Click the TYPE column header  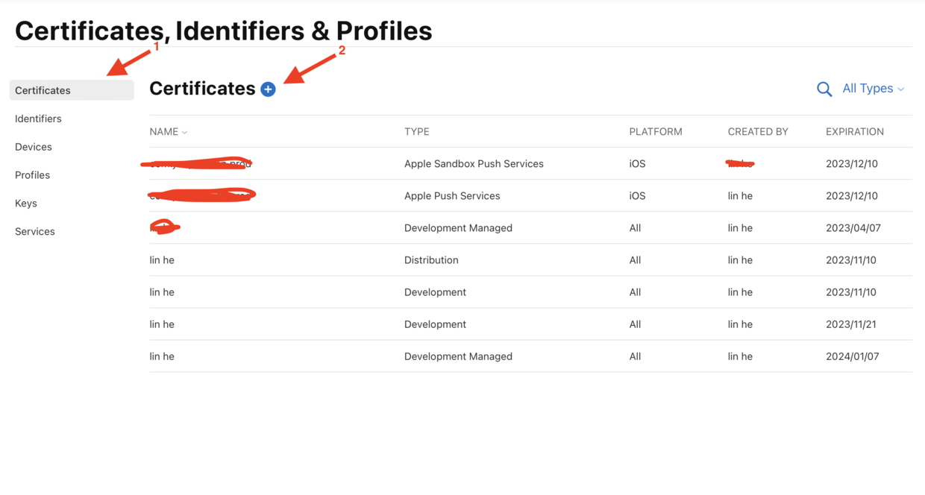coord(417,132)
